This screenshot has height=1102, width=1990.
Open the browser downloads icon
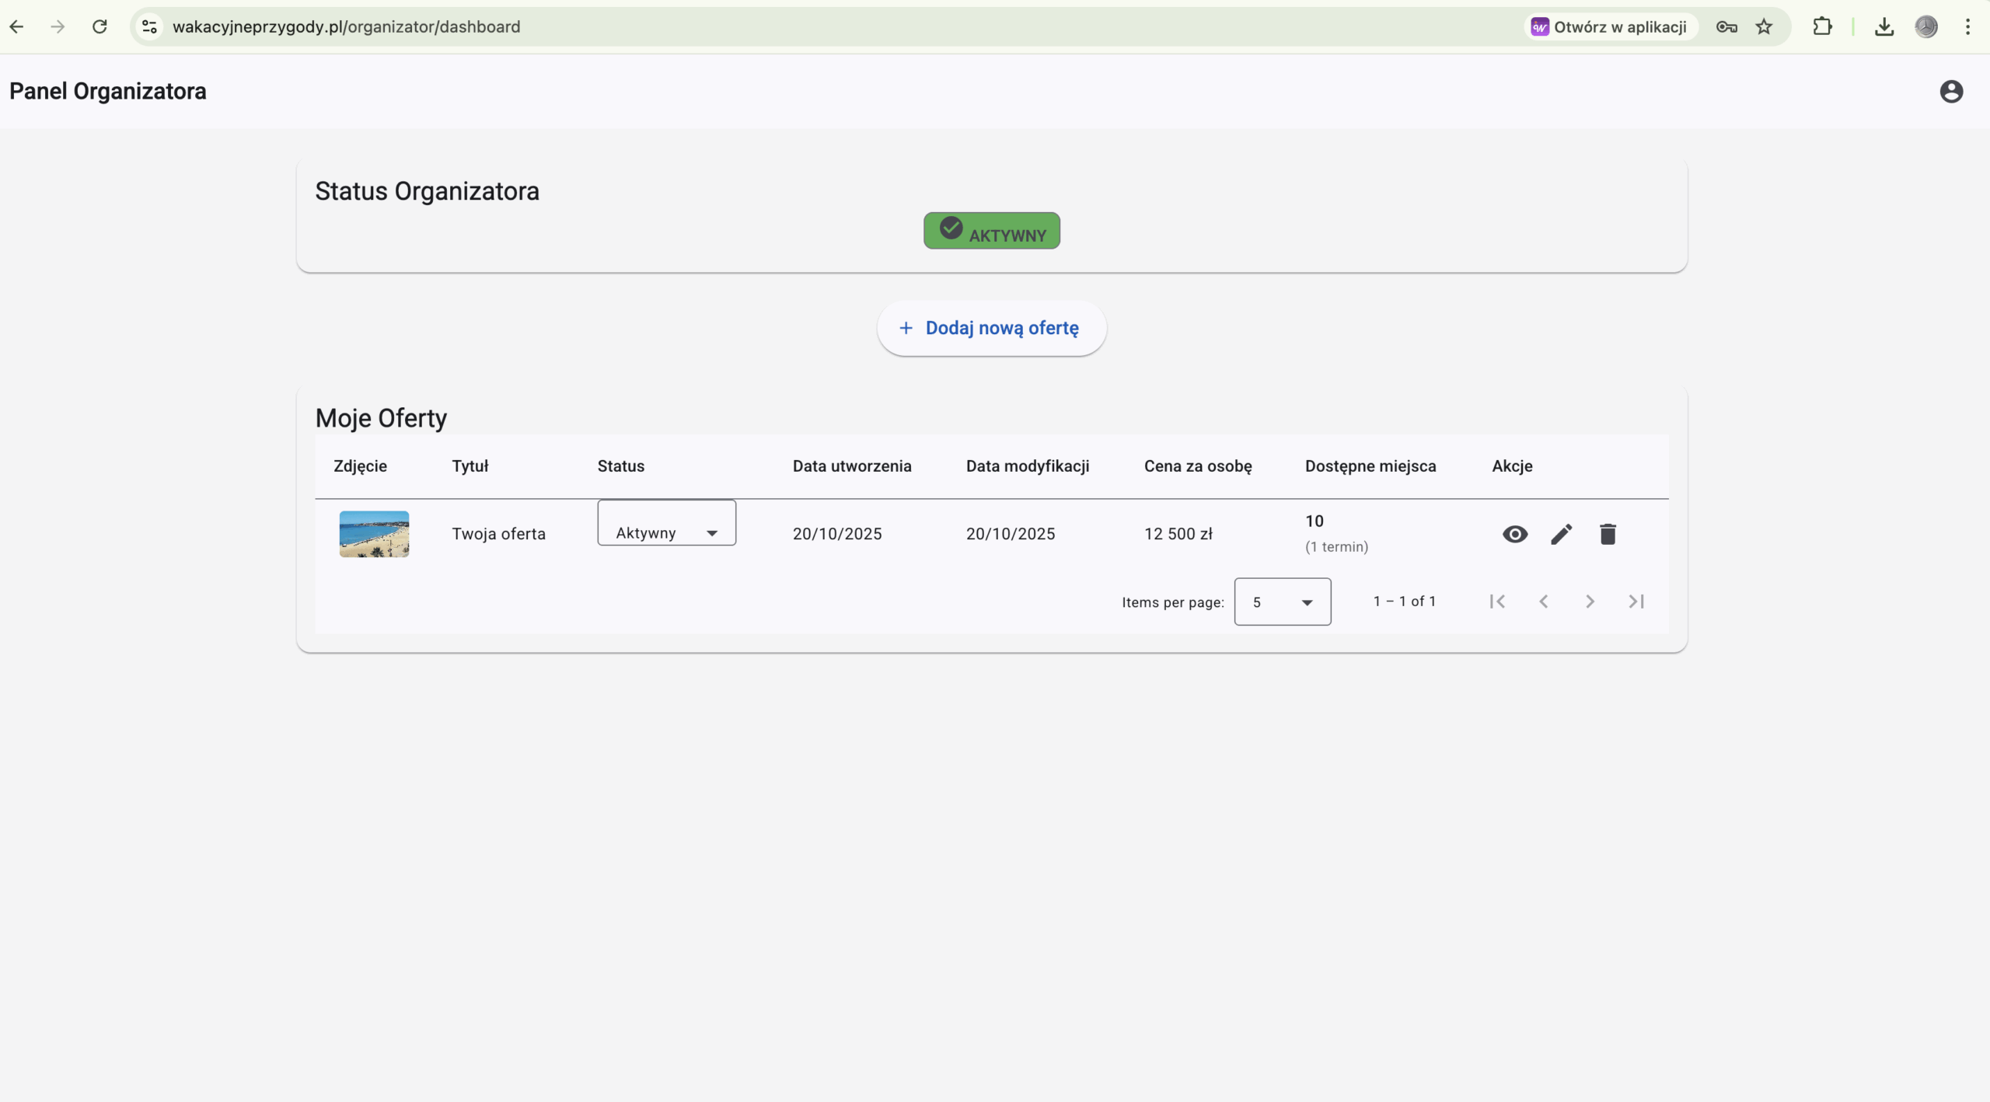[x=1884, y=27]
